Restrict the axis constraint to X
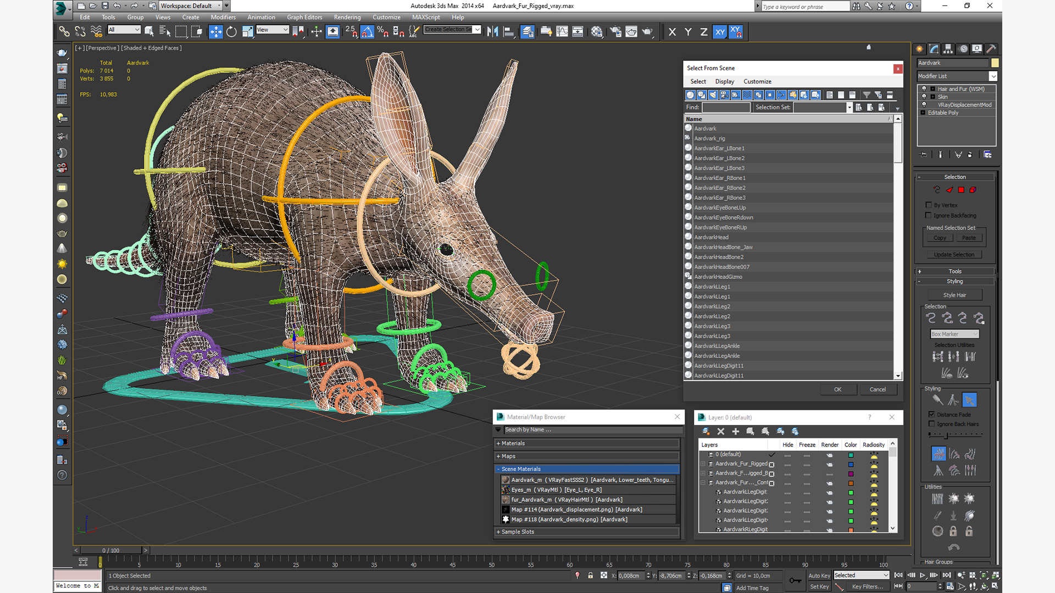Image resolution: width=1055 pixels, height=593 pixels. pyautogui.click(x=672, y=32)
